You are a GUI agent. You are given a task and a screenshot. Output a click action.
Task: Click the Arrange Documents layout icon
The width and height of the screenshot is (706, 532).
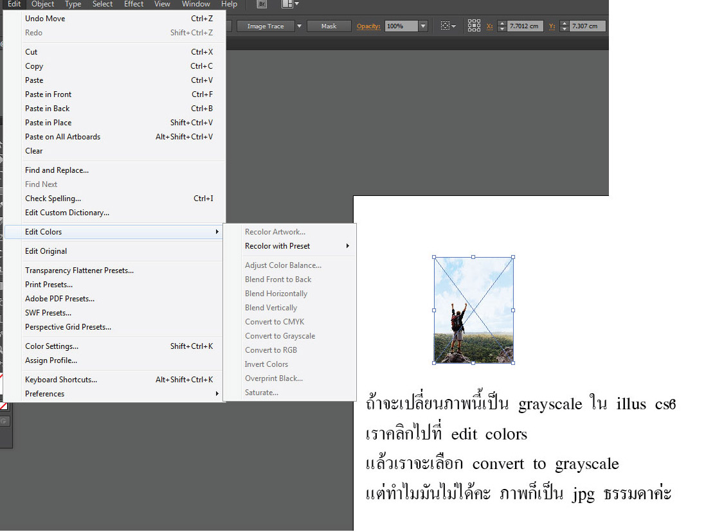(x=287, y=4)
